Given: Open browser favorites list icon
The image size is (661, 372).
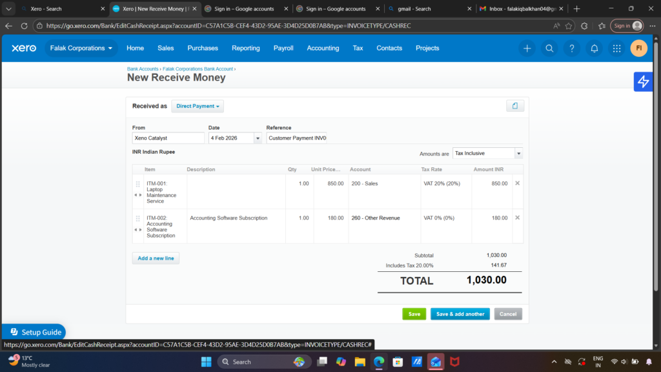Looking at the screenshot, I should 602,26.
